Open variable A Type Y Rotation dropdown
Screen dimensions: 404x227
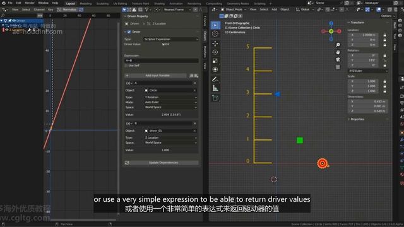pos(171,97)
